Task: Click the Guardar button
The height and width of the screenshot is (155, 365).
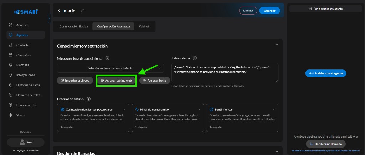Action: 269,11
